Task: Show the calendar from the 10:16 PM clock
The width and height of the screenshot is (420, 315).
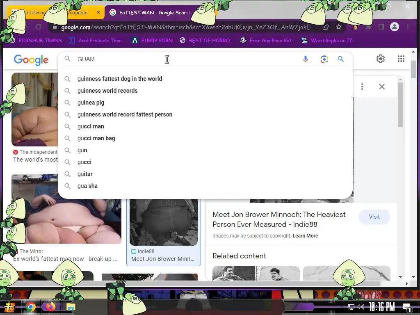Action: [x=382, y=307]
